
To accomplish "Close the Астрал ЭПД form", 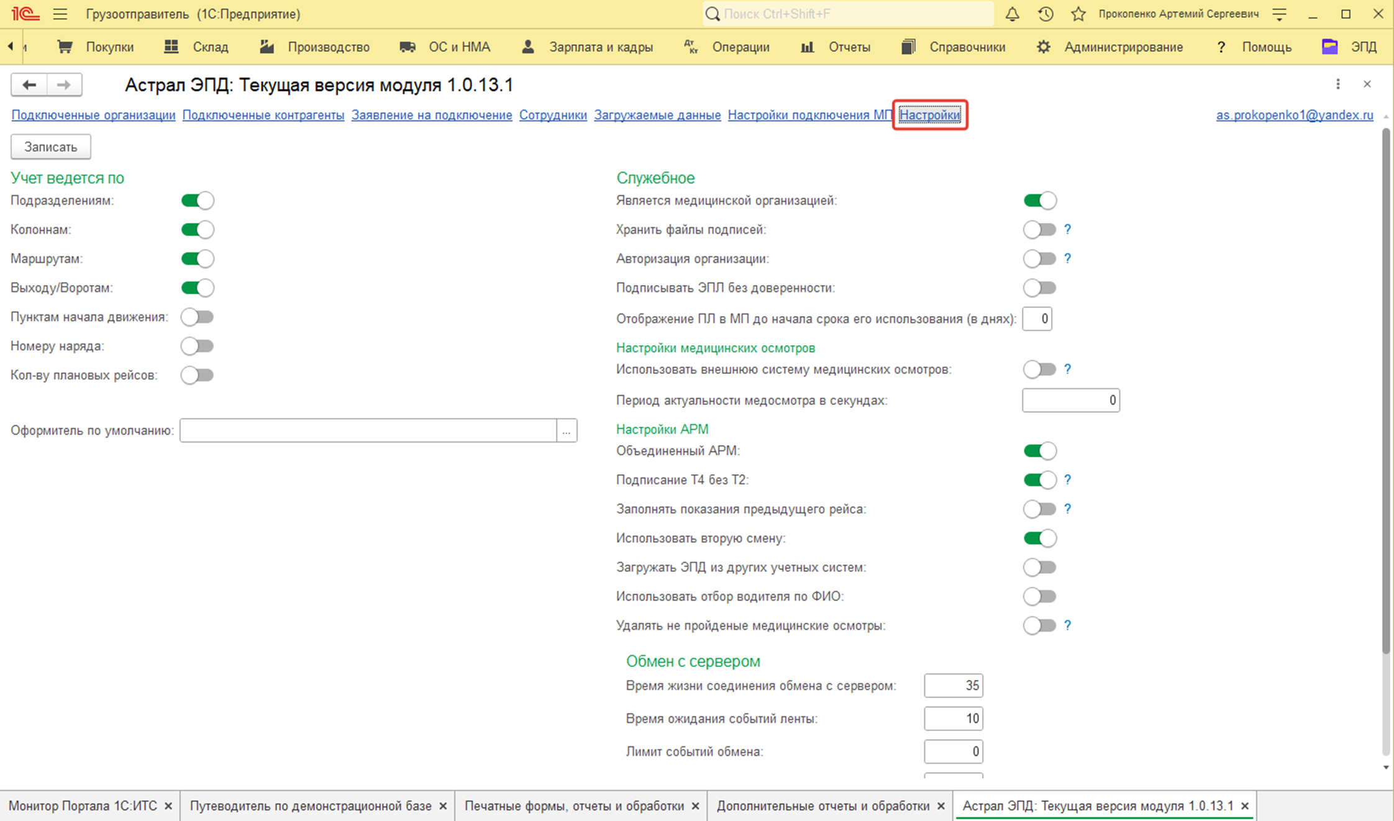I will click(1367, 84).
